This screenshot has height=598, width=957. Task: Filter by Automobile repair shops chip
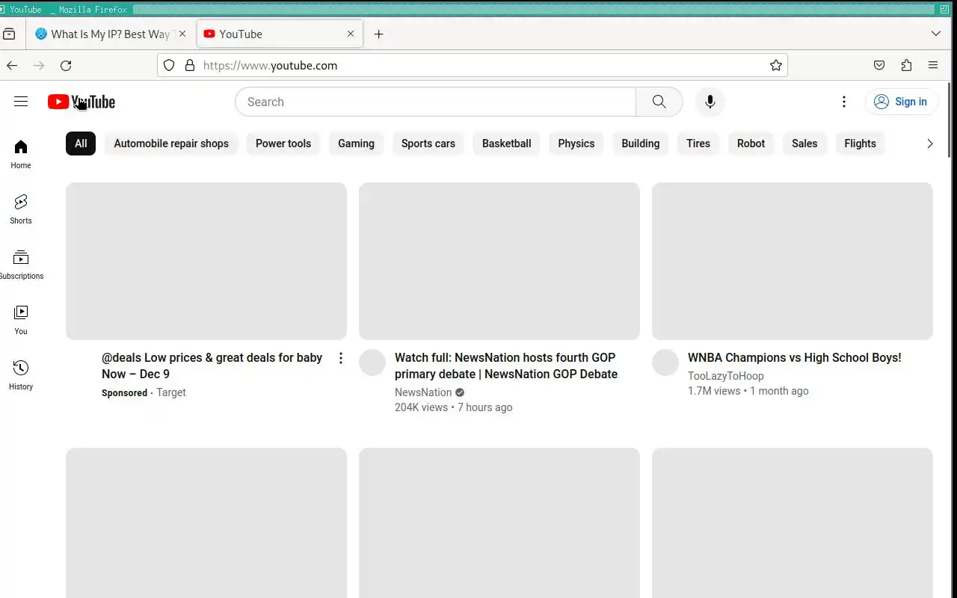coord(171,144)
